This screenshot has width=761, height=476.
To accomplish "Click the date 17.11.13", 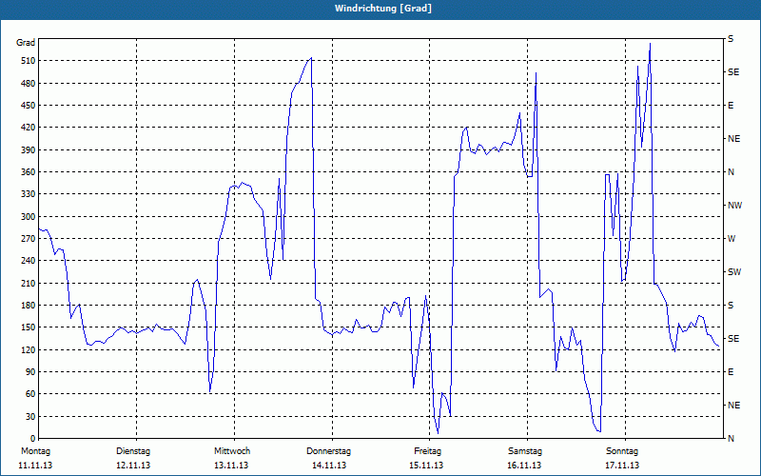I will pos(622,466).
